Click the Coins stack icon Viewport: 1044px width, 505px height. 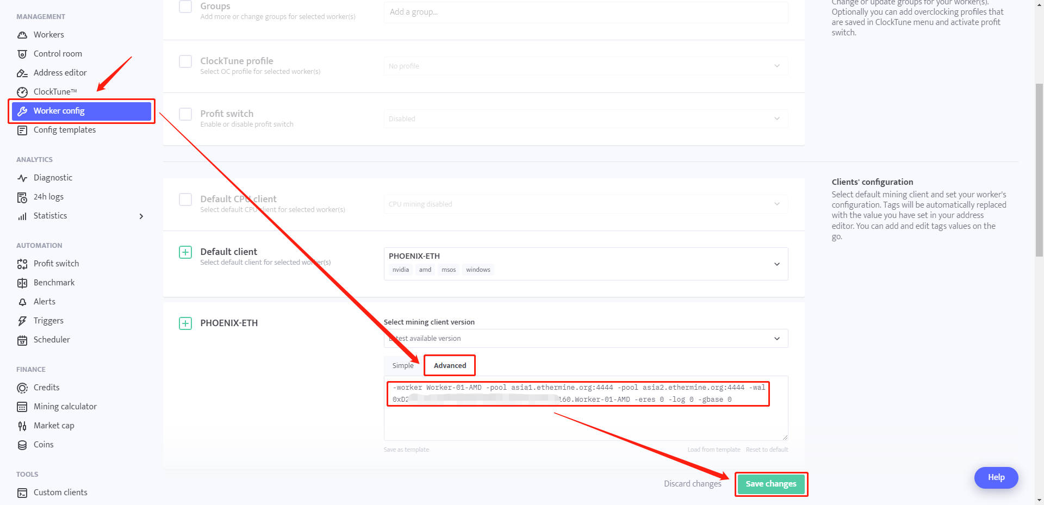[x=22, y=445]
